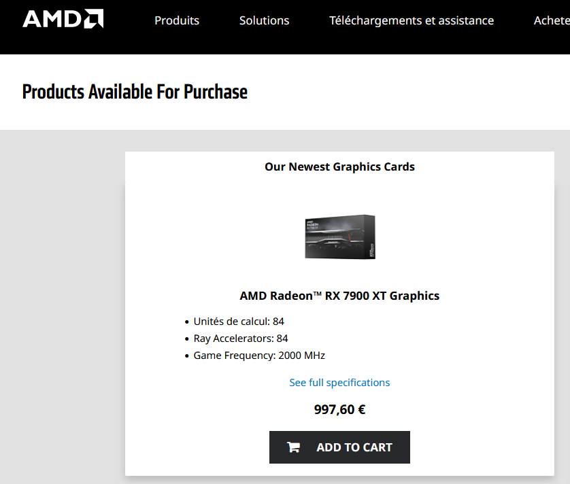Click the bullet before Unités de calcul
The image size is (570, 484).
tap(187, 322)
